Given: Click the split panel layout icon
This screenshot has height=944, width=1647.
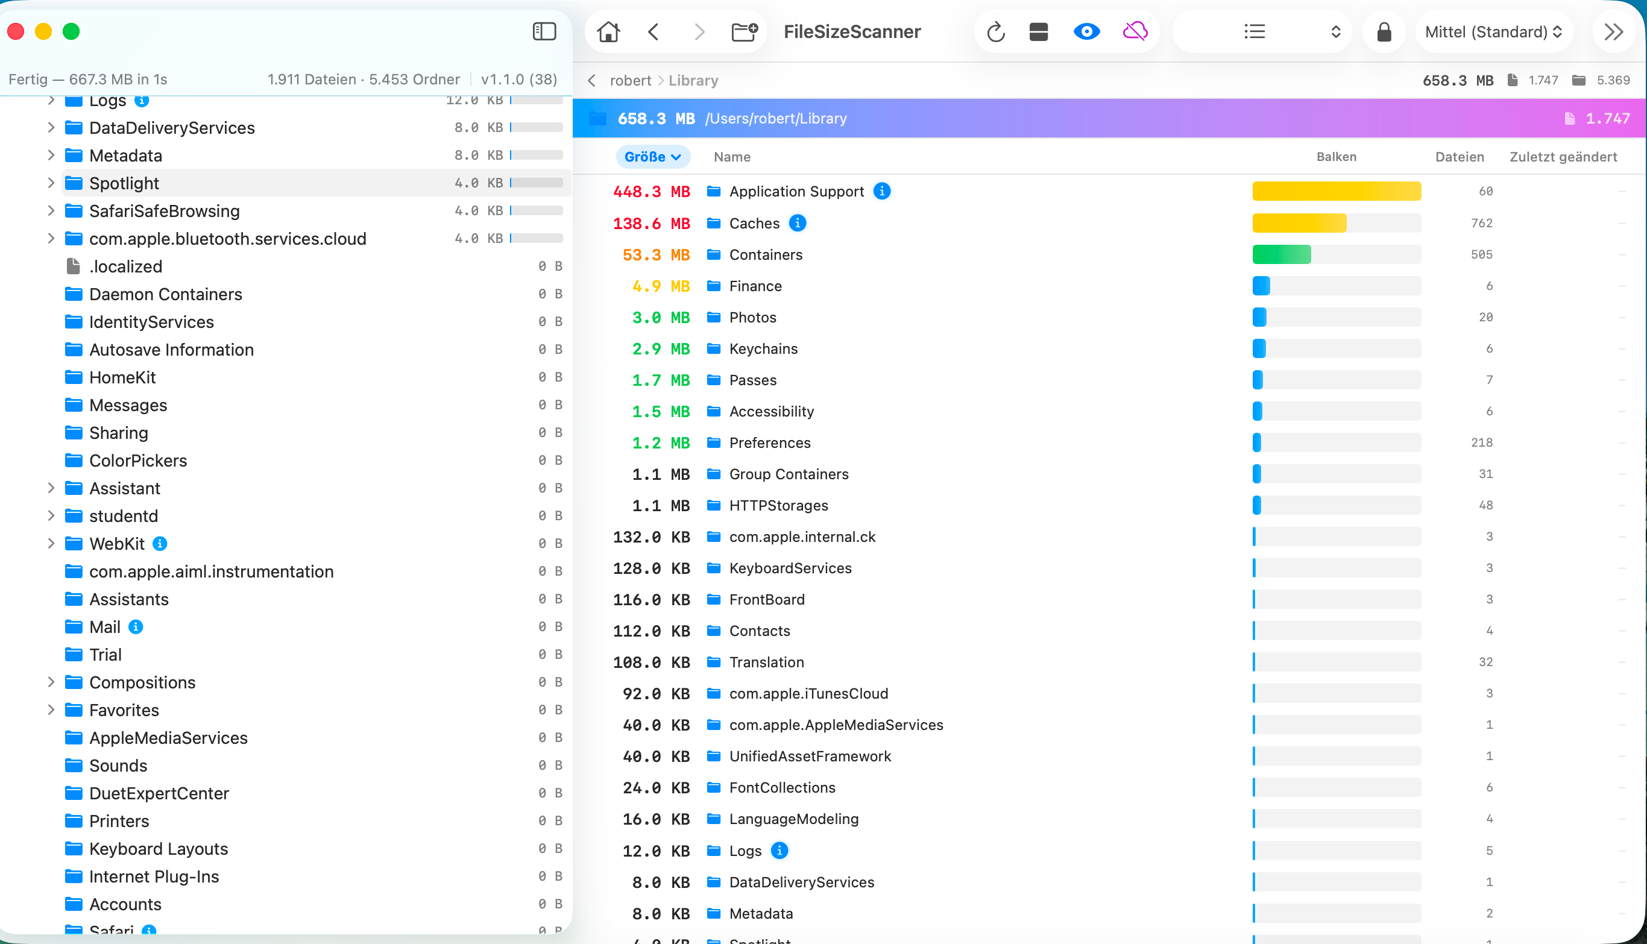Looking at the screenshot, I should click(1038, 32).
